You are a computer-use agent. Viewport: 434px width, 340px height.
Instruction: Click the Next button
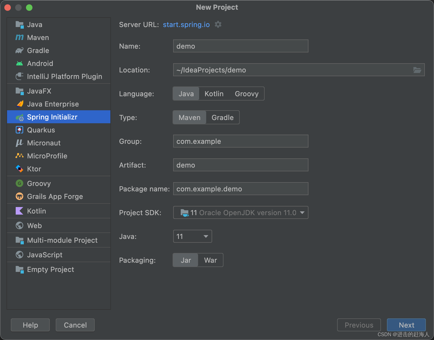click(x=406, y=325)
